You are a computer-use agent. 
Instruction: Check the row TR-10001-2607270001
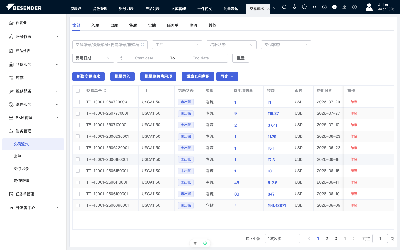click(78, 114)
